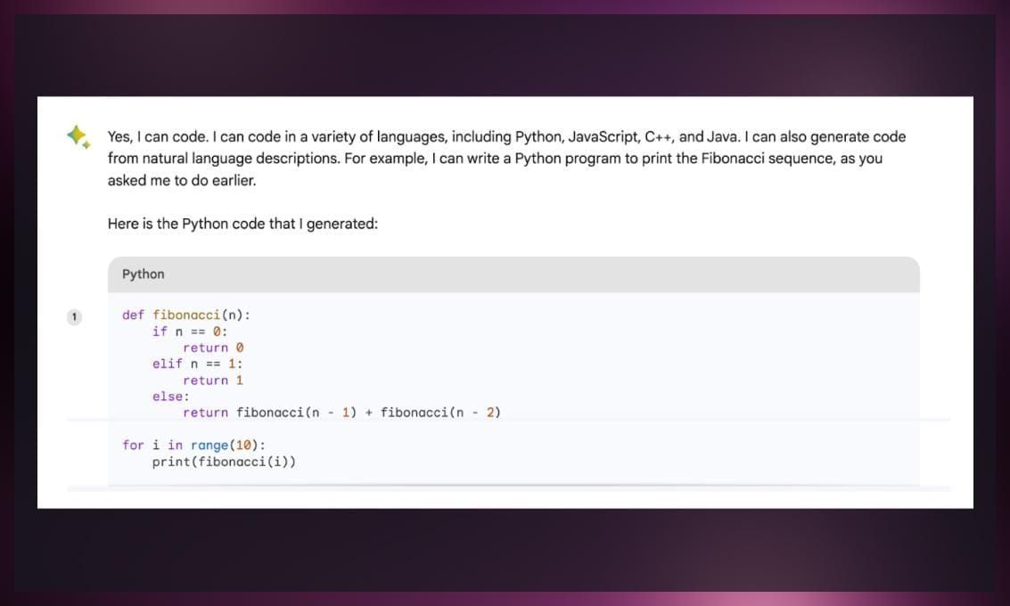Image resolution: width=1010 pixels, height=606 pixels.
Task: Click the blue 'range' keyword in code
Action: [x=209, y=446]
